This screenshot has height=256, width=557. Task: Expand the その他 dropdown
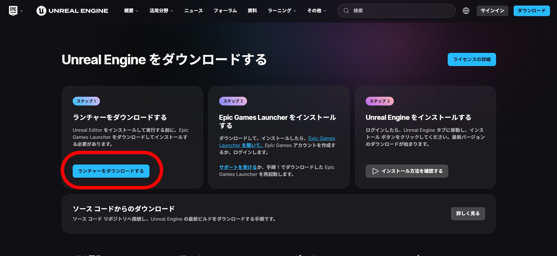317,11
